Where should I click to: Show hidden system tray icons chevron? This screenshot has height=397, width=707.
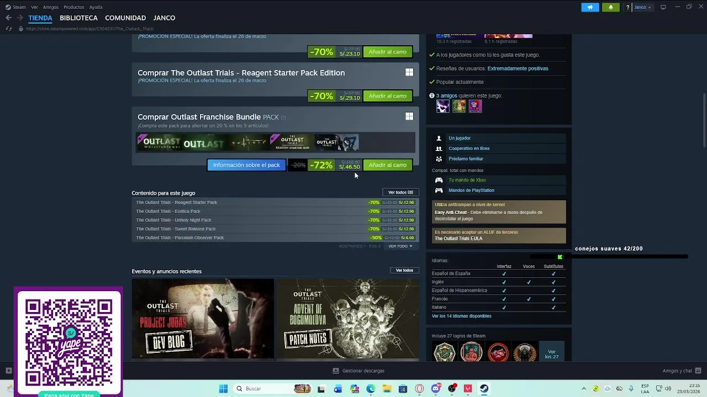(584, 389)
